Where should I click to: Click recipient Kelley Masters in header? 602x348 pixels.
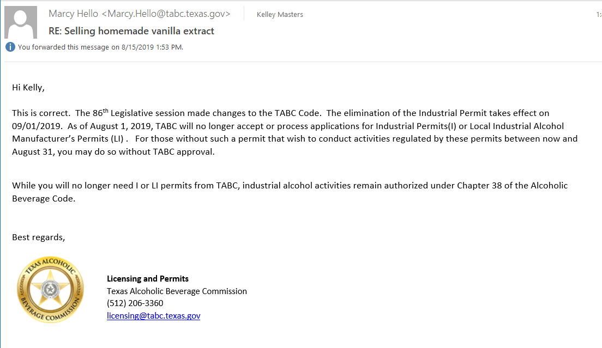tap(280, 15)
